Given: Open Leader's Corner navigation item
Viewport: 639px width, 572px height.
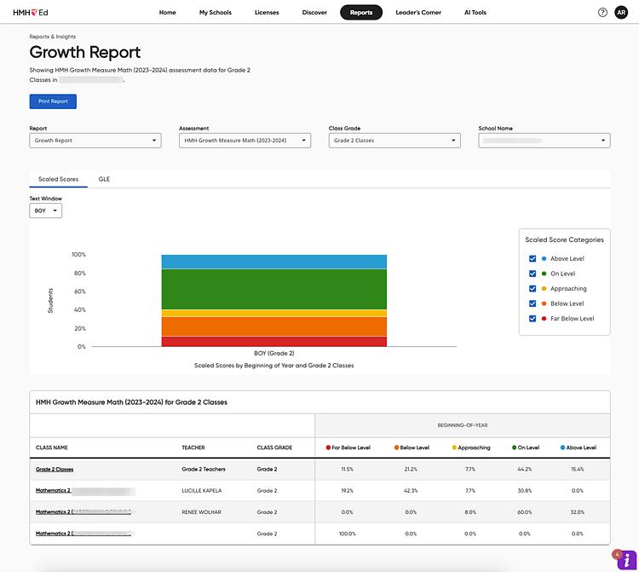Looking at the screenshot, I should coord(418,13).
